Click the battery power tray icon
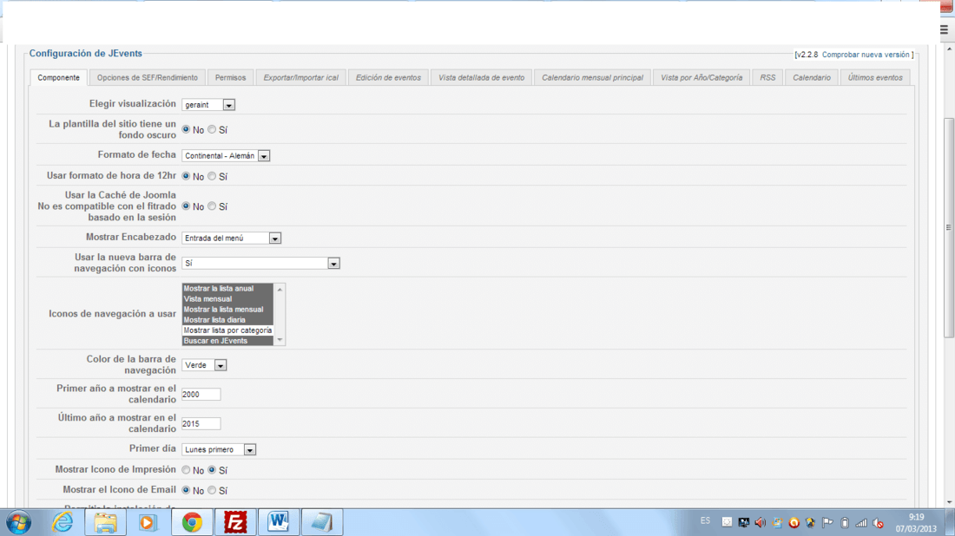This screenshot has height=536, width=955. pos(845,522)
